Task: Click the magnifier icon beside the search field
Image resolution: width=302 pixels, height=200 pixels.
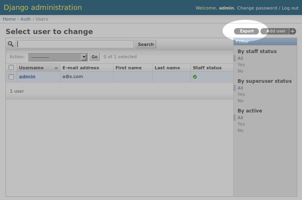Action: pos(11,44)
